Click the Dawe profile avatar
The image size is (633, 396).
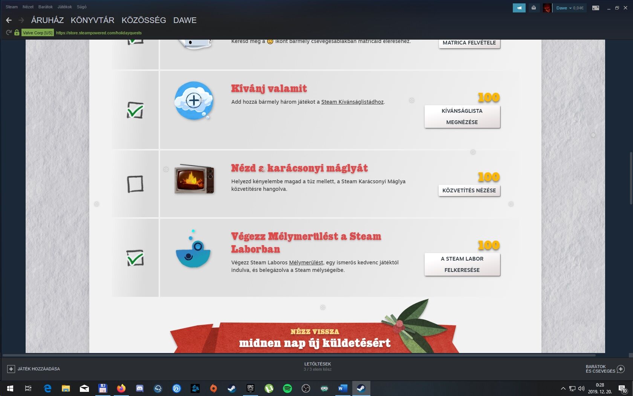click(x=547, y=8)
